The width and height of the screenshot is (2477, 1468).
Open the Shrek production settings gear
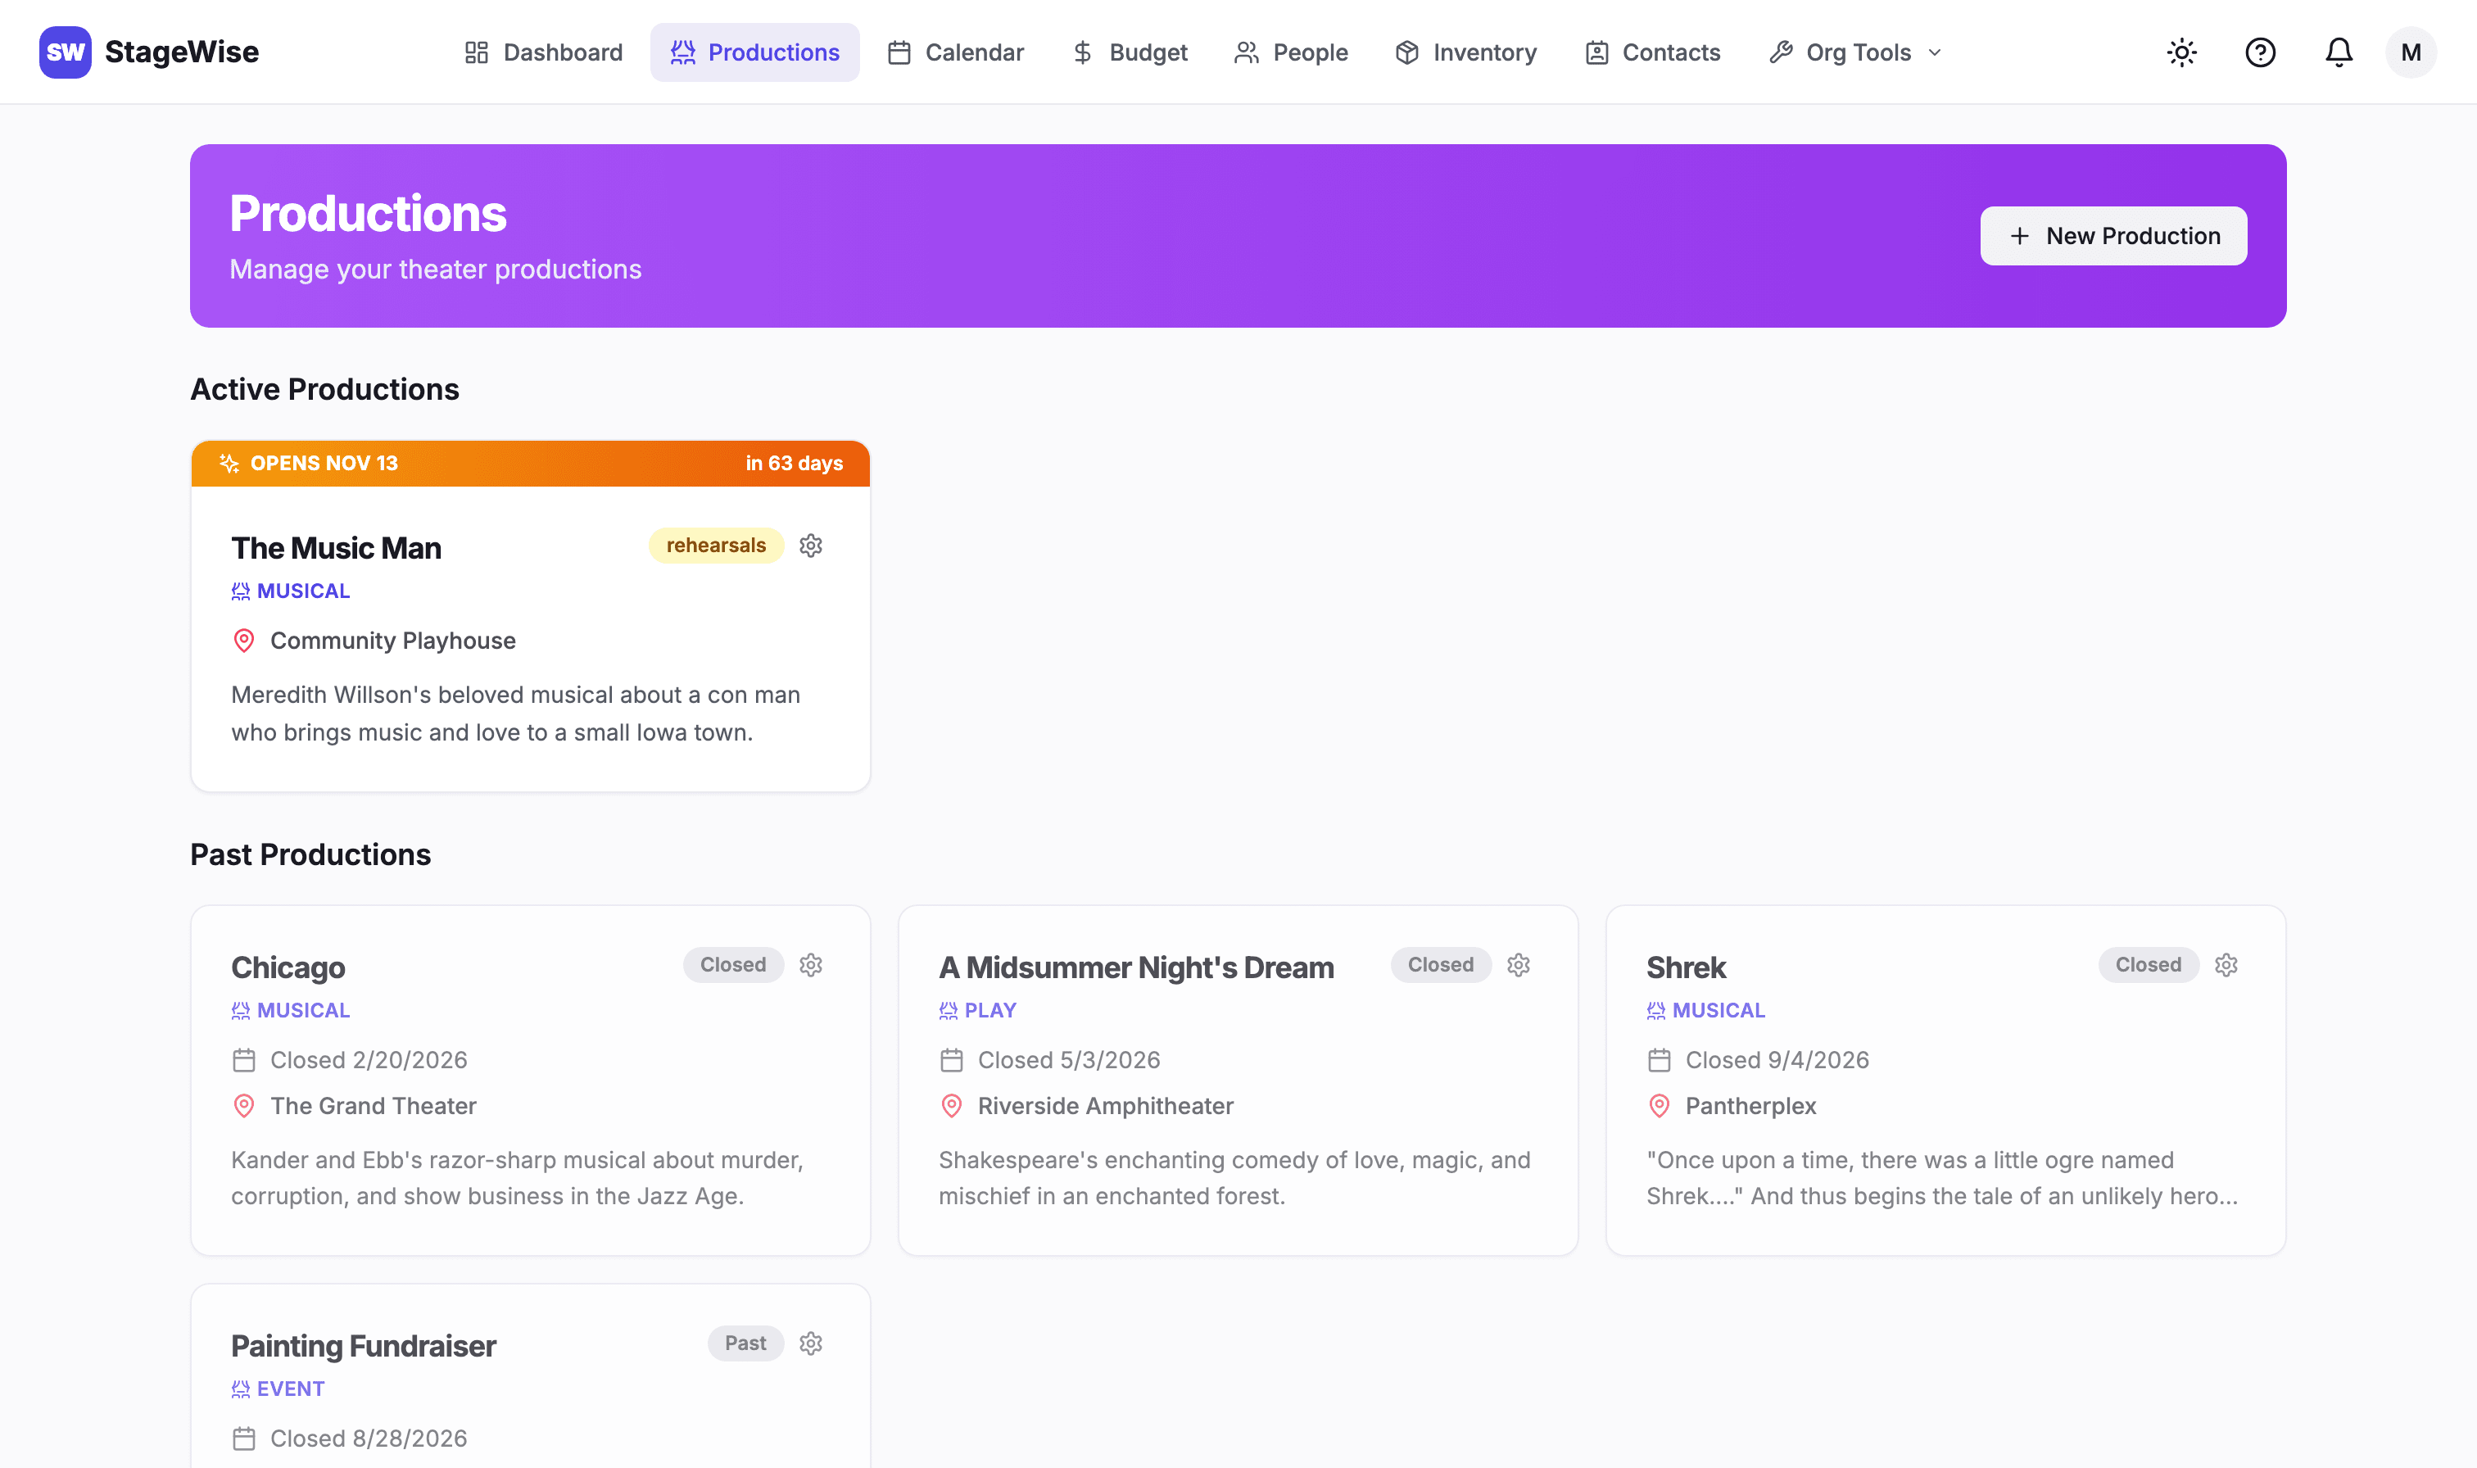2226,966
